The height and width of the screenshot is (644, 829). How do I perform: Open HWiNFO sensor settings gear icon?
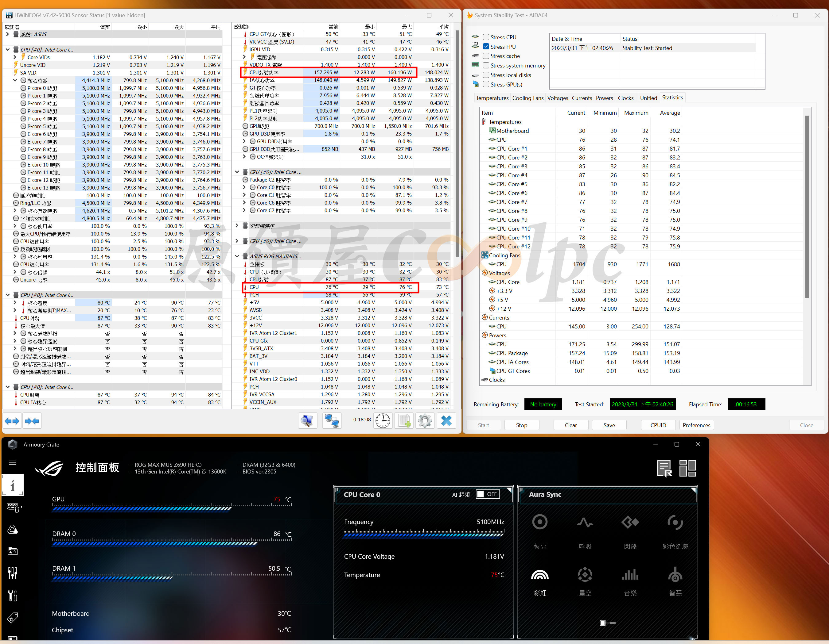pos(425,421)
